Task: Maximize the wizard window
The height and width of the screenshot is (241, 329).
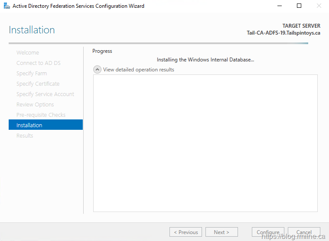Action: (299, 6)
